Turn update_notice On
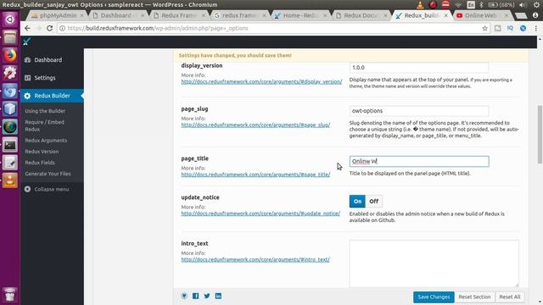The width and height of the screenshot is (543, 305). tap(357, 202)
